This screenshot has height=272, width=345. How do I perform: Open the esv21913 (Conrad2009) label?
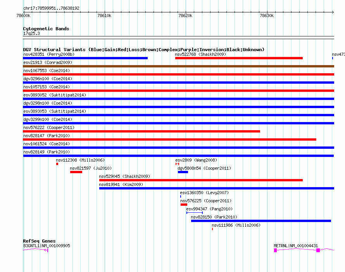[48, 62]
